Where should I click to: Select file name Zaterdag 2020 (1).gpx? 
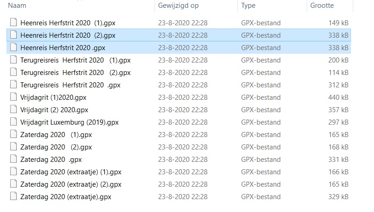(56, 135)
